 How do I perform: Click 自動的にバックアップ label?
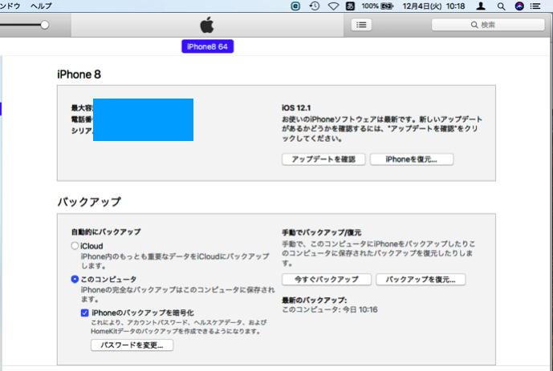(106, 232)
